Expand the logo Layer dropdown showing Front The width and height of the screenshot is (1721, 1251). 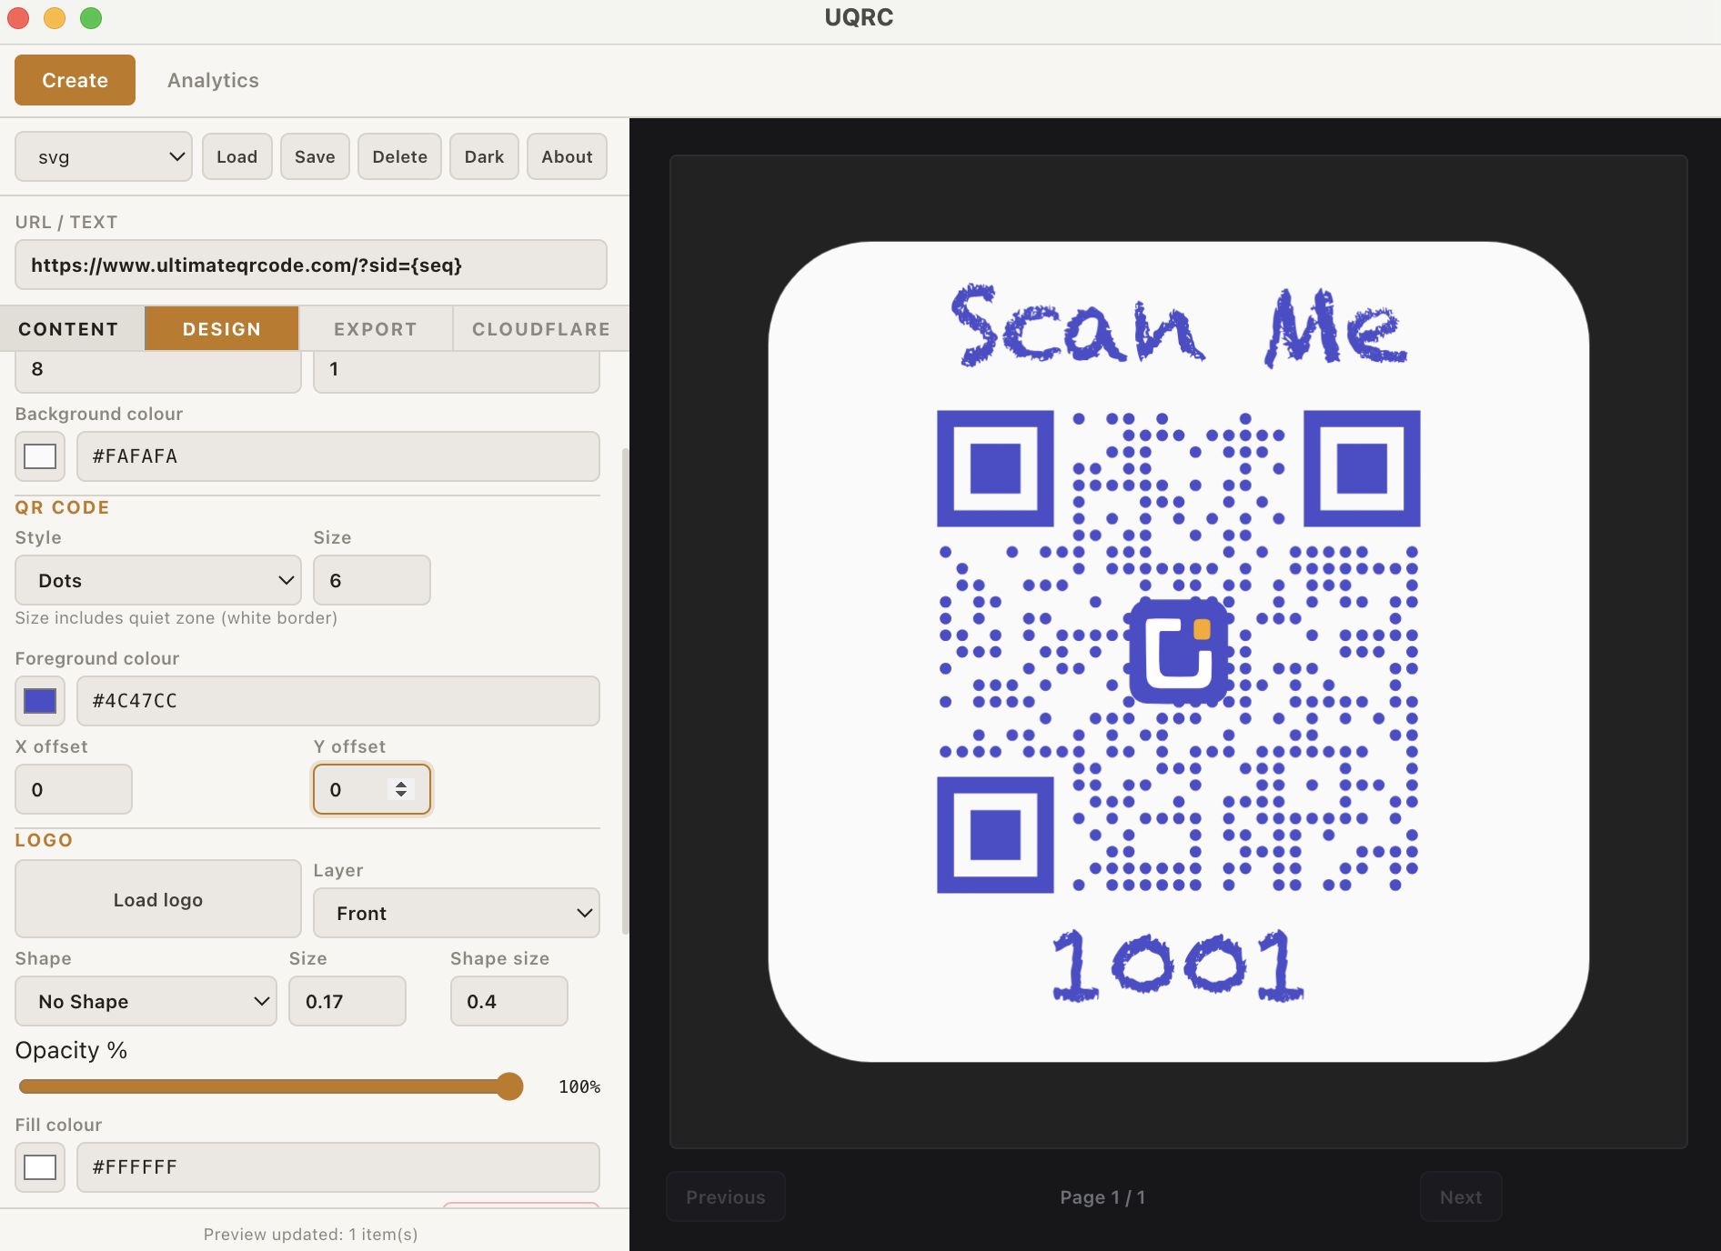pyautogui.click(x=457, y=913)
